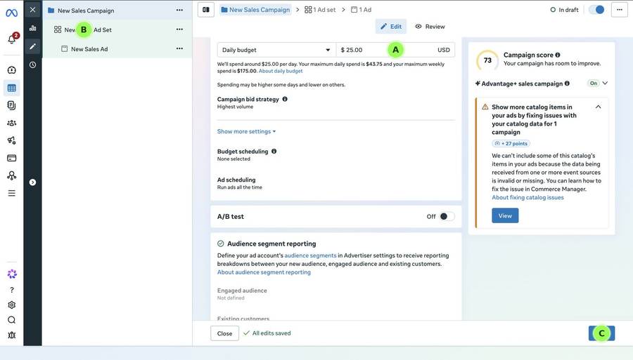Screen dimensions: 633x360
Task: Turn on the A/B test switch
Action: [x=447, y=216]
